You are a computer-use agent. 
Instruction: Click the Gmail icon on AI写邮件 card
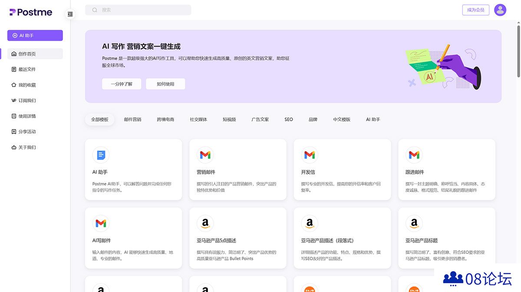point(101,223)
